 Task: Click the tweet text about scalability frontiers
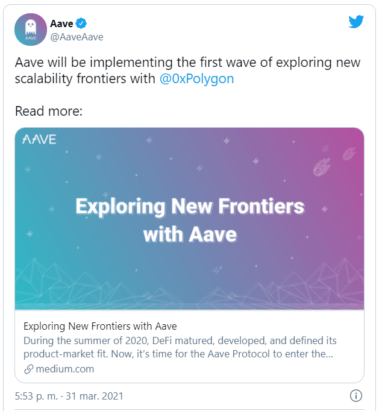coord(187,63)
